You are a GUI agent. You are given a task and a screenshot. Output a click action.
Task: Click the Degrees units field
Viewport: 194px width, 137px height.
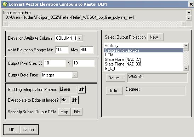tap(155, 91)
